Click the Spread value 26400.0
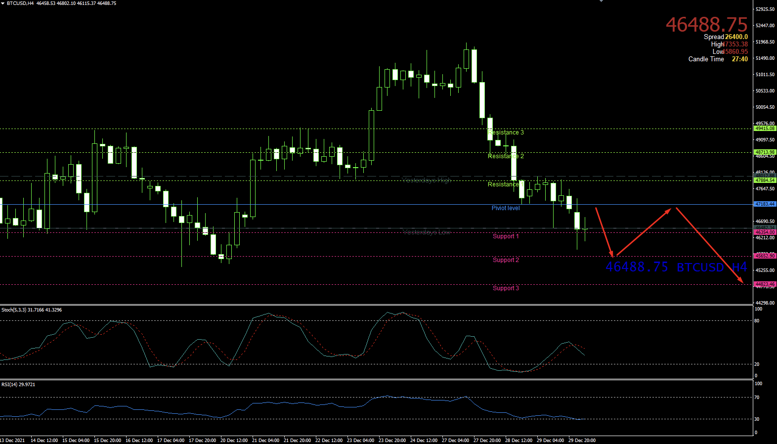Image resolution: width=777 pixels, height=444 pixels. click(736, 37)
